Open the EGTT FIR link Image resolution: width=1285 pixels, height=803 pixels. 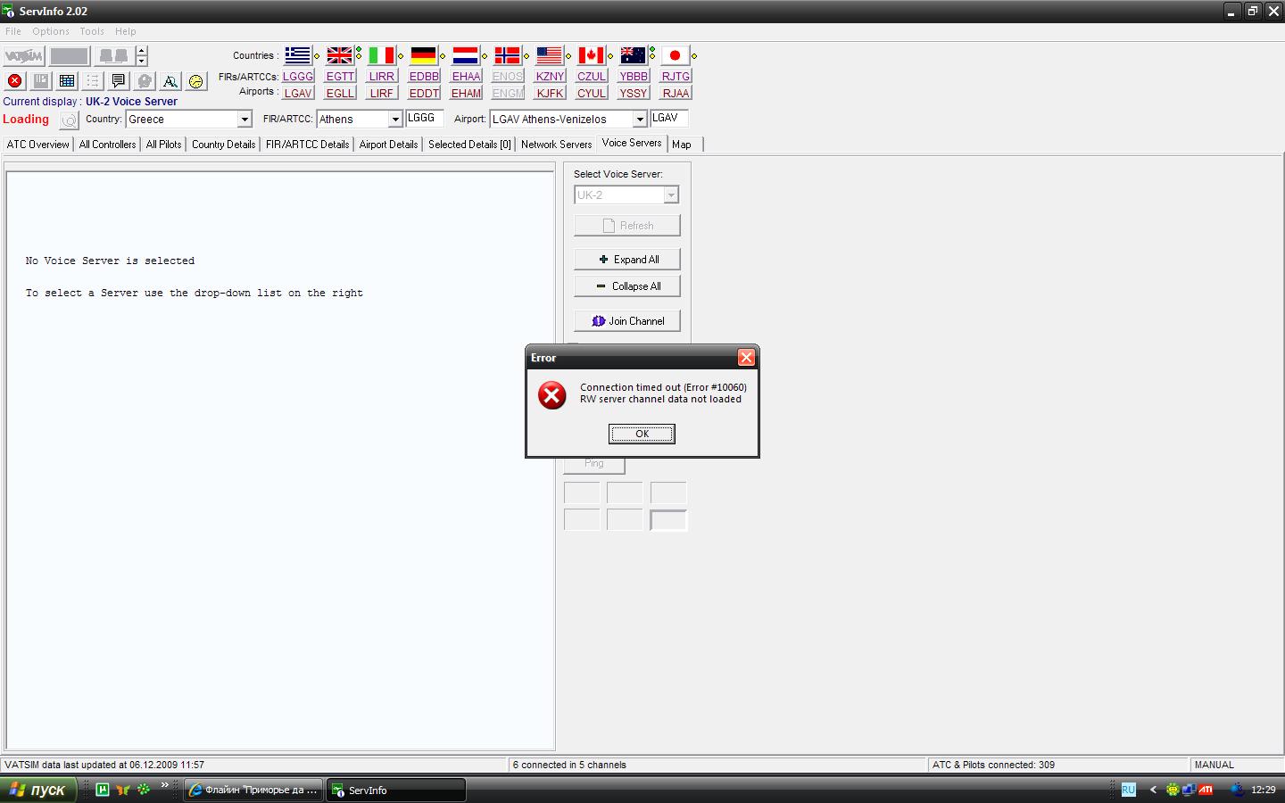[340, 77]
